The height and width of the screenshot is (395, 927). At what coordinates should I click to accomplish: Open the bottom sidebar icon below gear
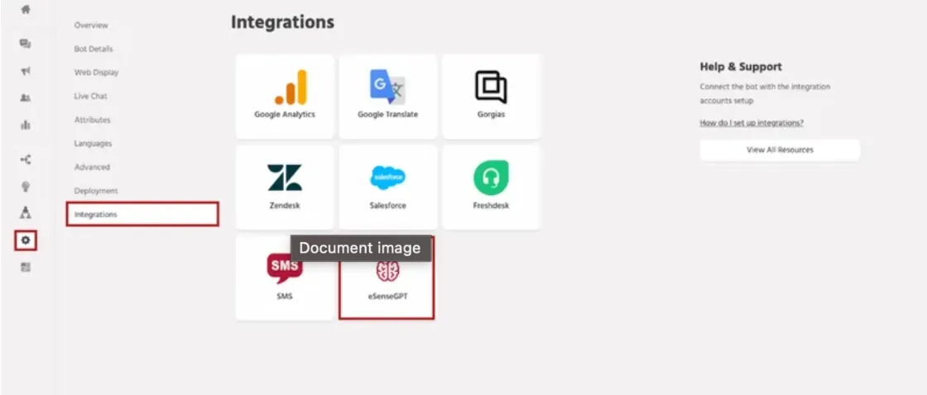click(x=26, y=268)
